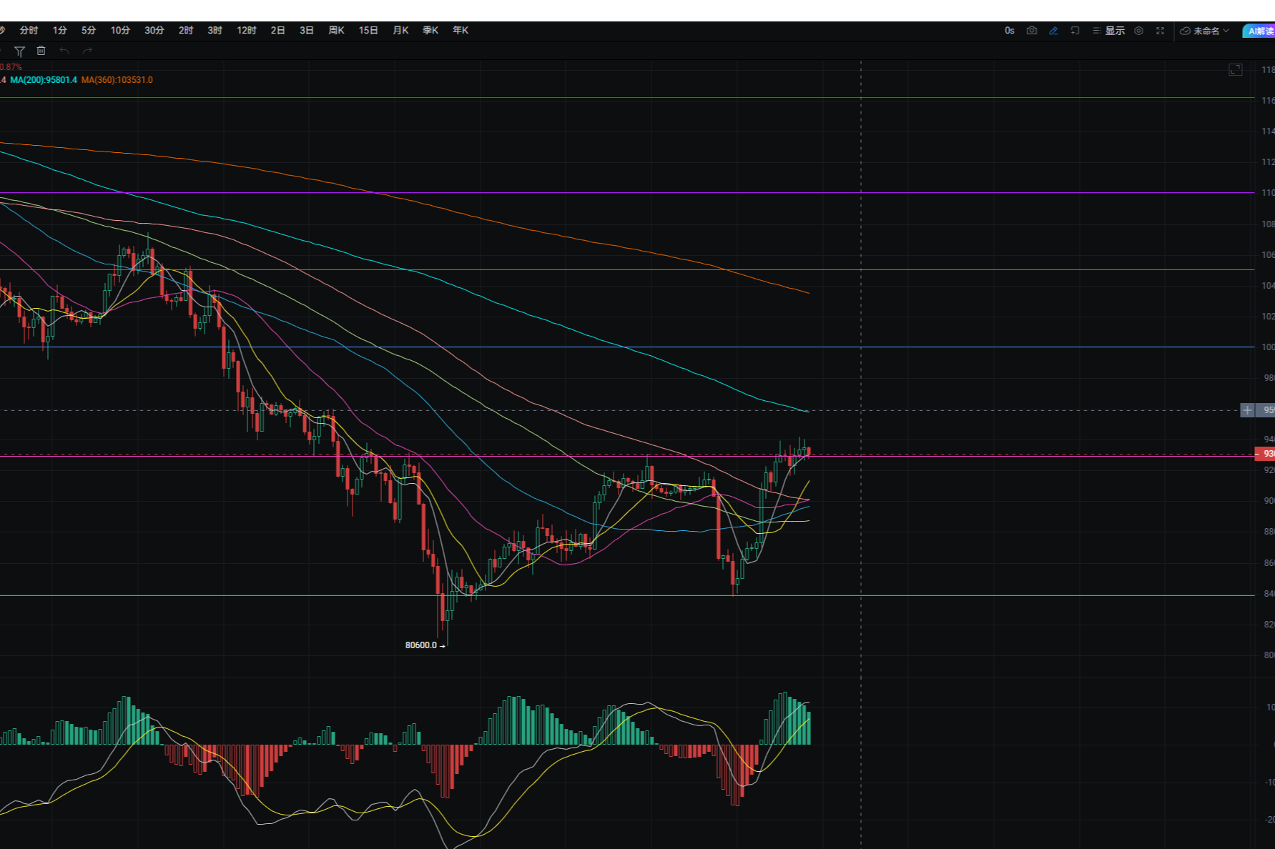The width and height of the screenshot is (1275, 849).
Task: Click the filter funnel icon
Action: click(x=20, y=51)
